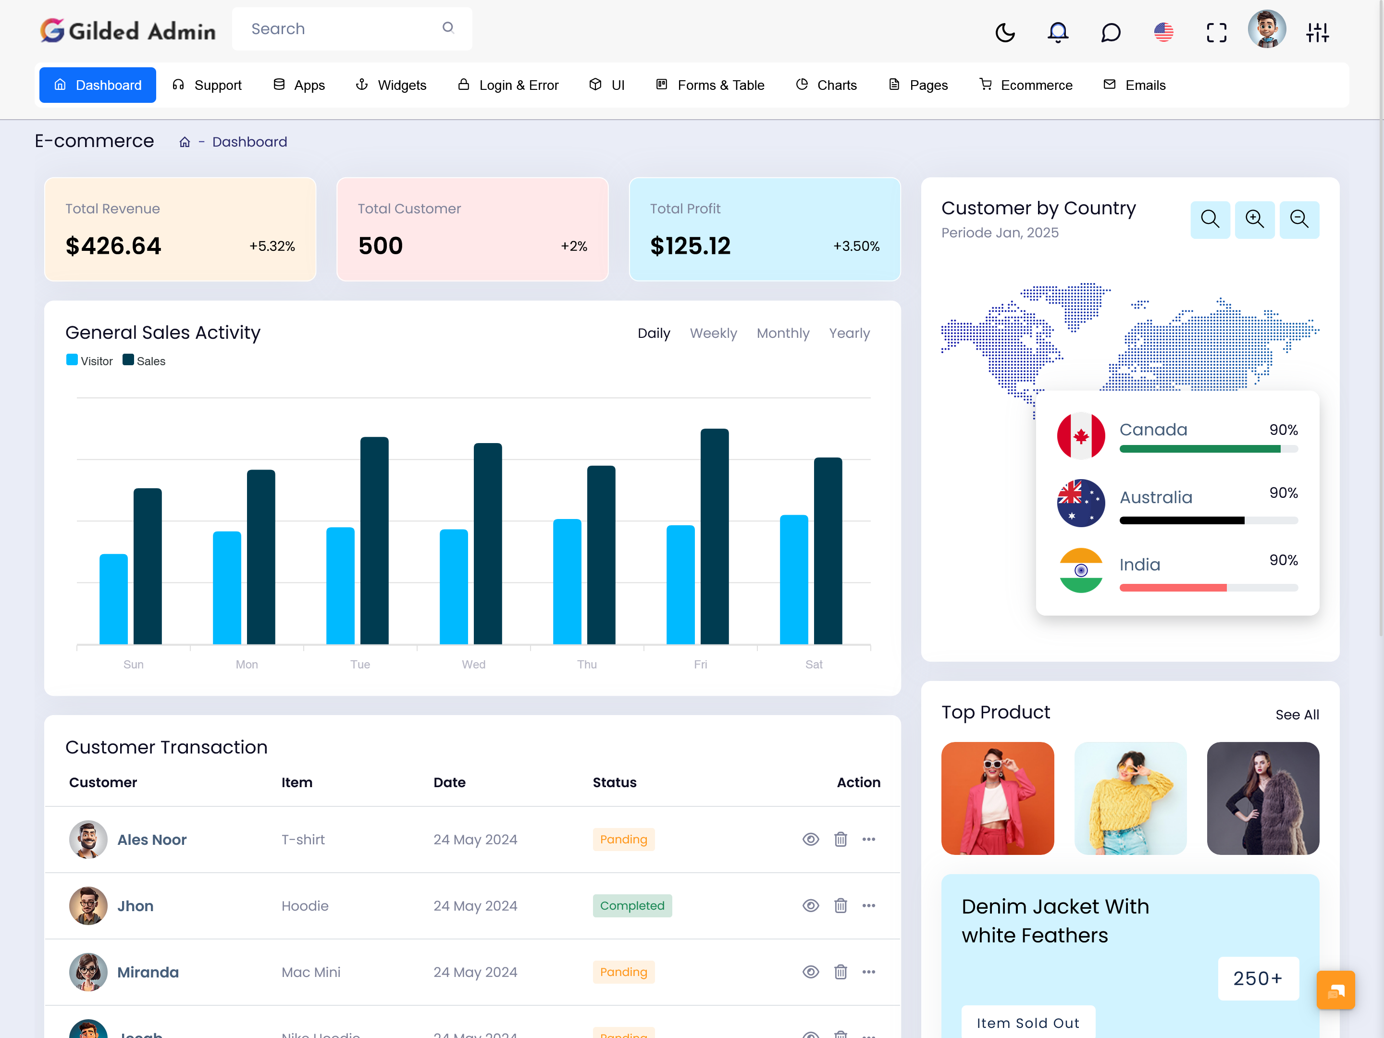
Task: Click See All link in Top Product section
Action: 1297,714
